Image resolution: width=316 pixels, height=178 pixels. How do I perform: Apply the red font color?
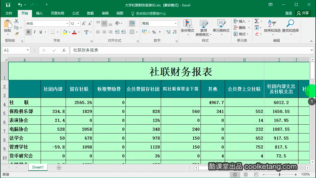coord(74,32)
